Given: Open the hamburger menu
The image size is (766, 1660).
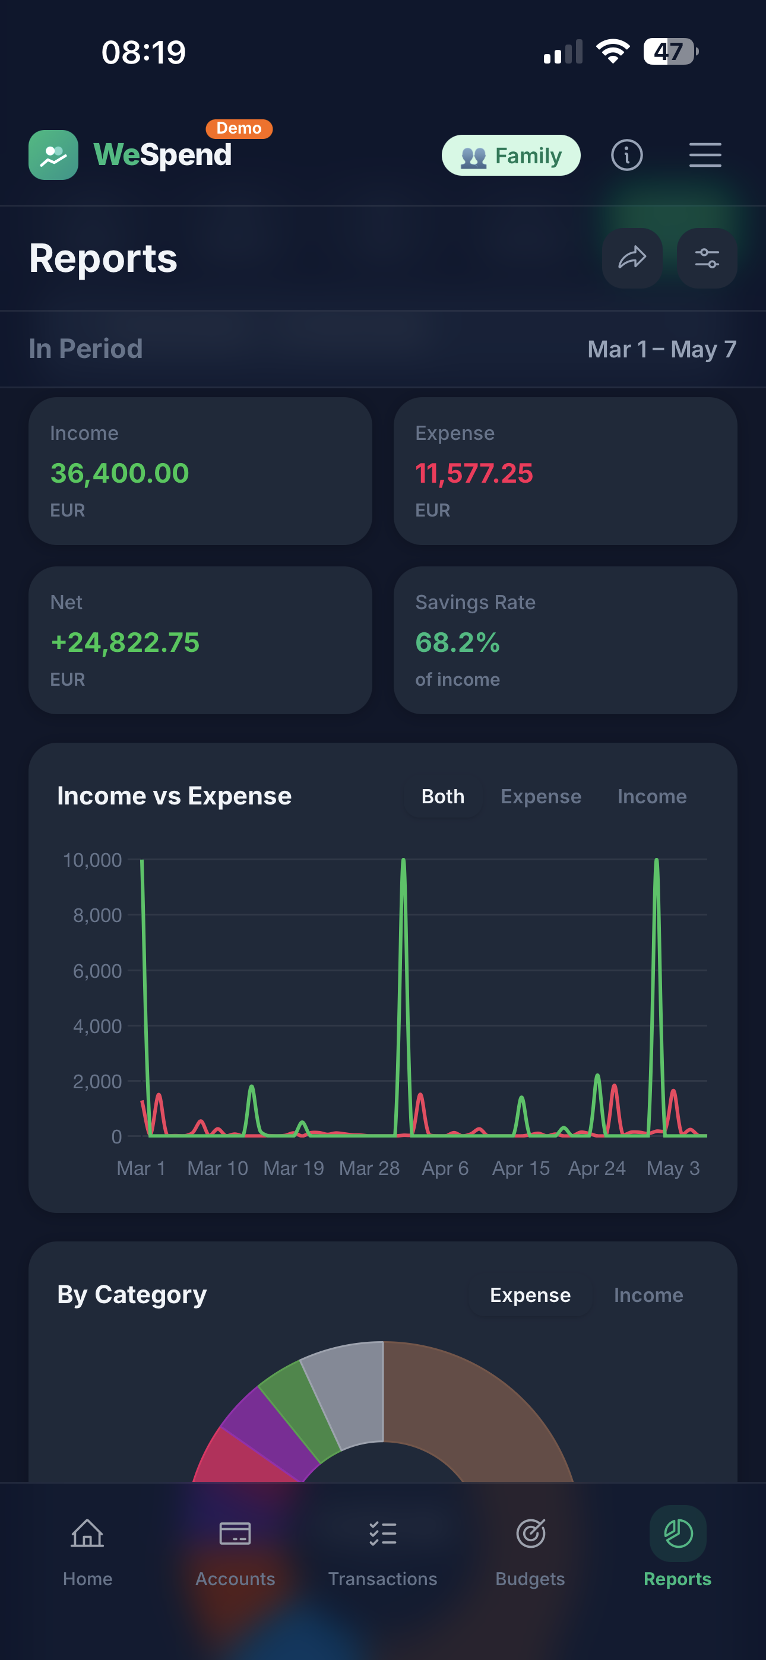Looking at the screenshot, I should (x=705, y=156).
